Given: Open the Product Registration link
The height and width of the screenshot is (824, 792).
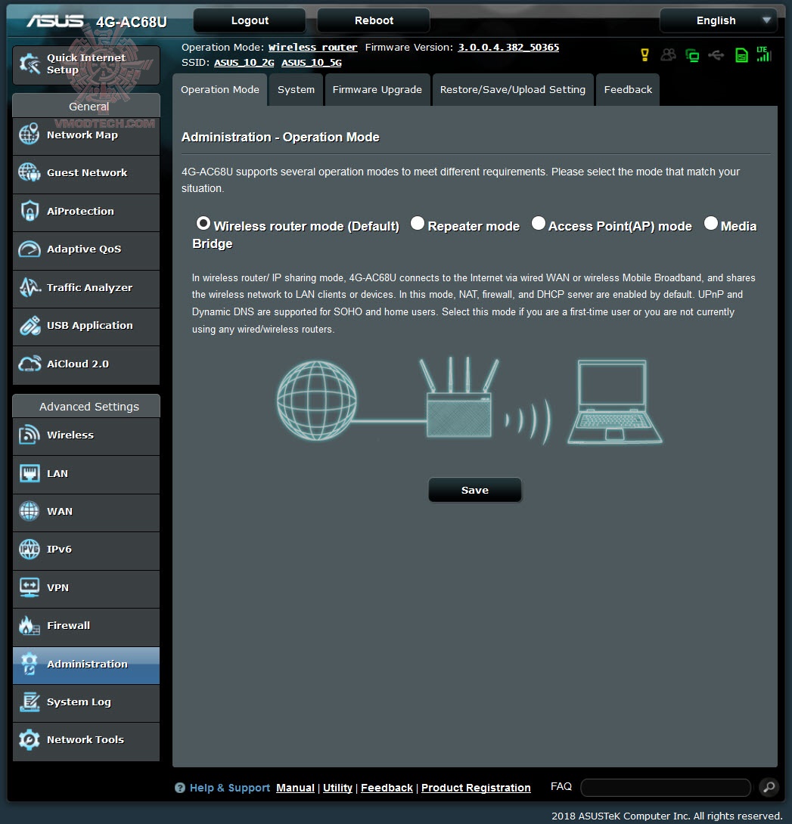Looking at the screenshot, I should pyautogui.click(x=476, y=788).
